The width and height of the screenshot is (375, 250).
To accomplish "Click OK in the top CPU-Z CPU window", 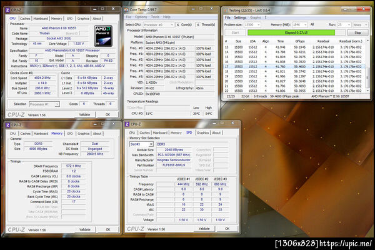I will (x=108, y=114).
